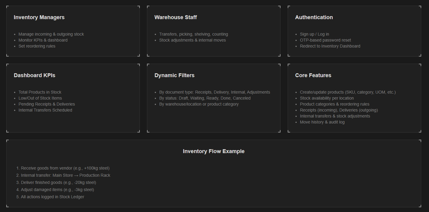Image resolution: width=429 pixels, height=212 pixels.
Task: Click the Inventory Flow Example heading
Action: (213, 151)
